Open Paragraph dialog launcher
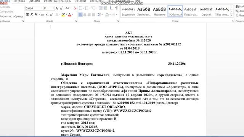Image resolution: width=244 pixels, height=137 pixels. coord(118,21)
